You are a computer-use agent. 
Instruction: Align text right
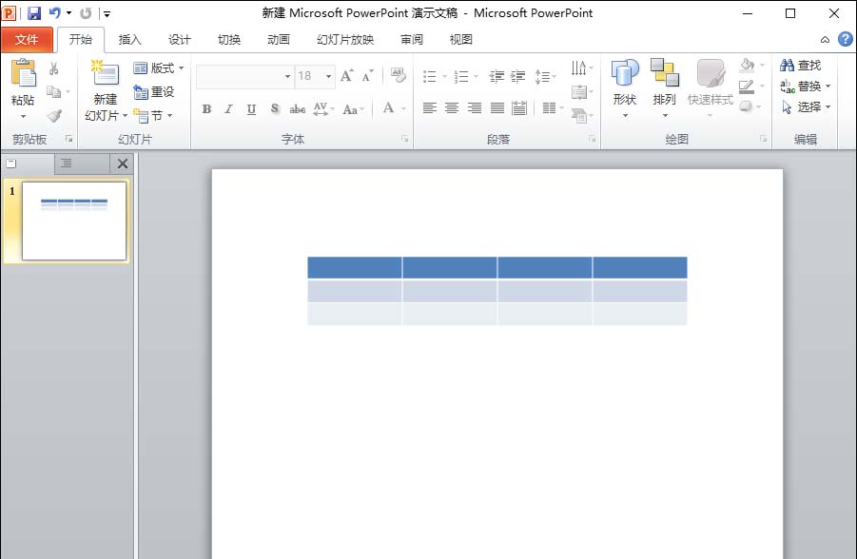coord(475,108)
